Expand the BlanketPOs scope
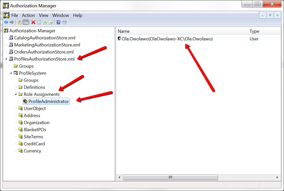Viewport: 284px width, 191px height. [x=16, y=130]
